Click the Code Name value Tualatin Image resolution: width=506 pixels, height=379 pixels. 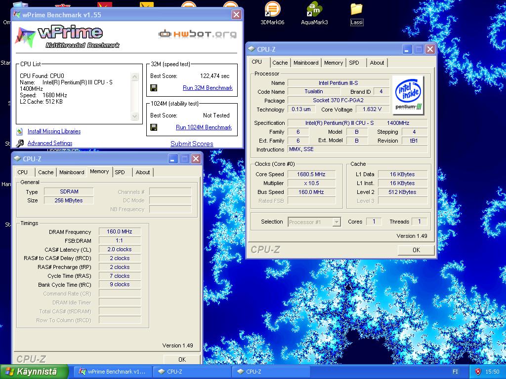pyautogui.click(x=314, y=91)
